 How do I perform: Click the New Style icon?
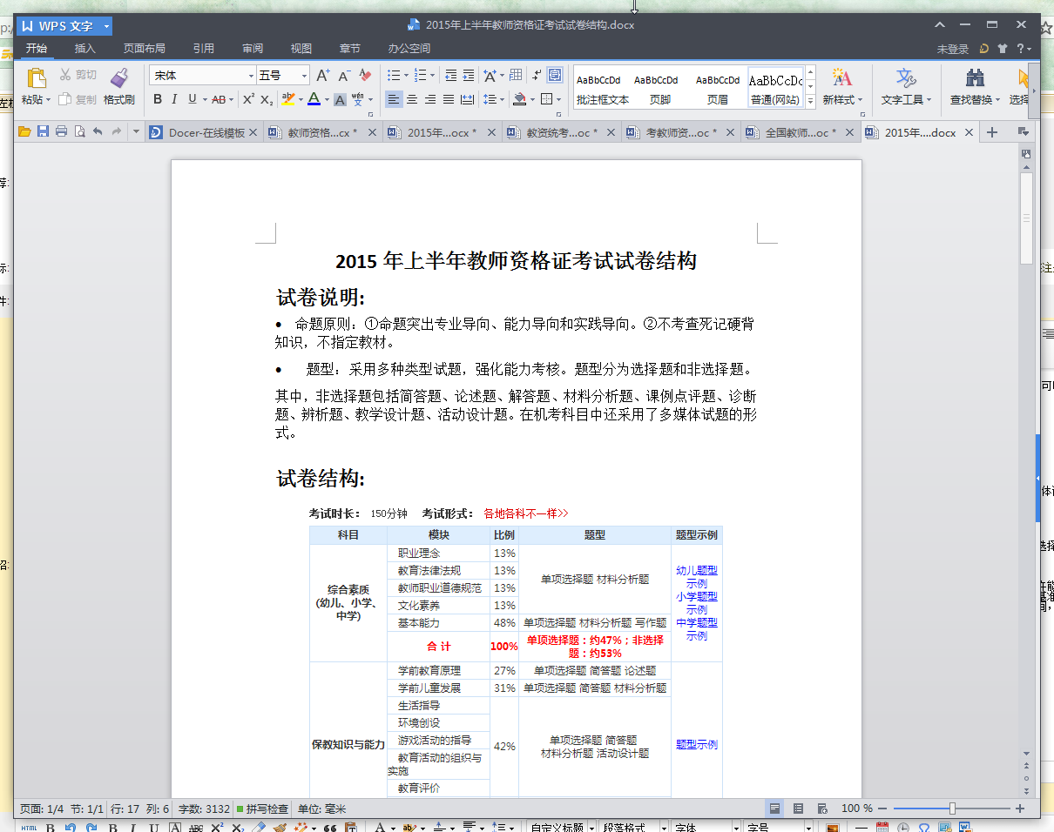(x=841, y=78)
